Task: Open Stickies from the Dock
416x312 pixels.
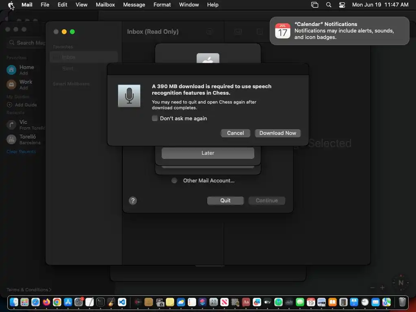Action: 170,302
